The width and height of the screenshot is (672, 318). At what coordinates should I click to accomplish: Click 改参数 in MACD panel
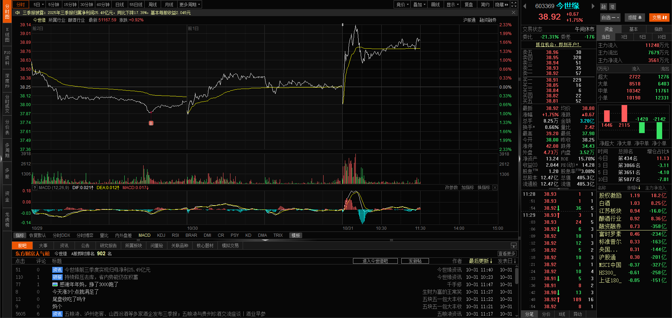[451, 188]
